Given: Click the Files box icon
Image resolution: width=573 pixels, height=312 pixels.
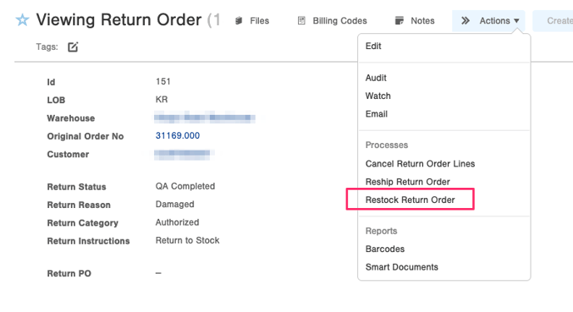Looking at the screenshot, I should (x=239, y=21).
